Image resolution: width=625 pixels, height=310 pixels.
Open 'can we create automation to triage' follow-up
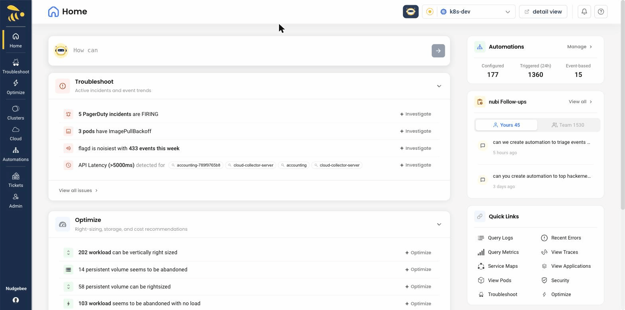(535, 147)
